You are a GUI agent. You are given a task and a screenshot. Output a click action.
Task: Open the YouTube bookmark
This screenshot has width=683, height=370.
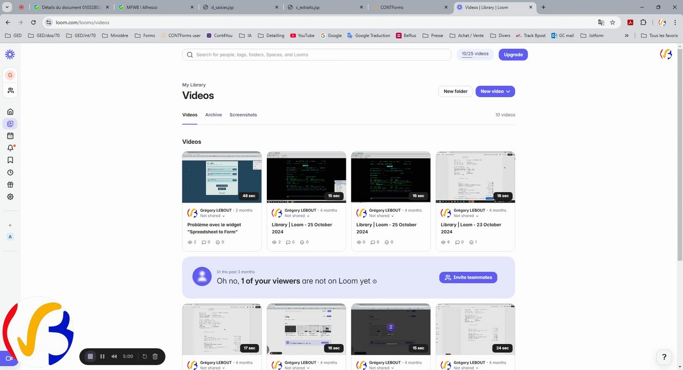302,35
